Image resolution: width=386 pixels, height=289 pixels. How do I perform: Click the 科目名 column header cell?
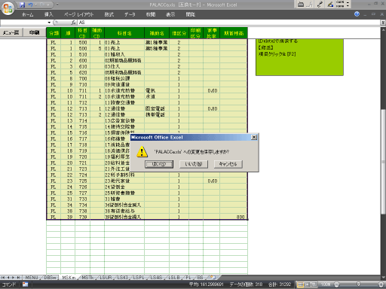click(x=124, y=33)
